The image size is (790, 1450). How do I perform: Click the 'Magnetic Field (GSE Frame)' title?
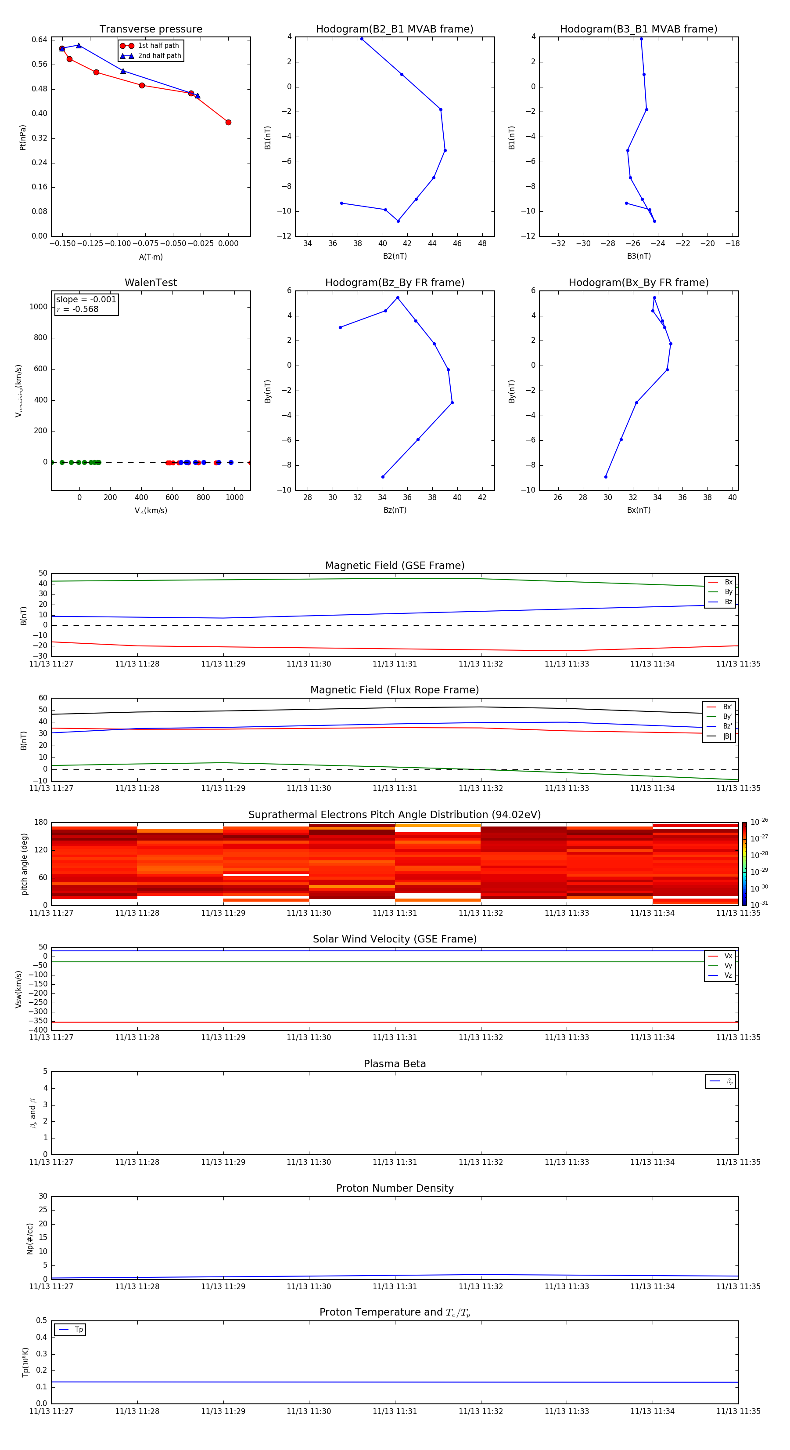pos(395,565)
